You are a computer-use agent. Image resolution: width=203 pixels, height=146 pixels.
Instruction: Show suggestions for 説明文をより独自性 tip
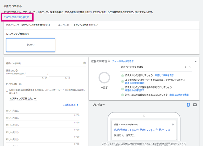click(179, 95)
